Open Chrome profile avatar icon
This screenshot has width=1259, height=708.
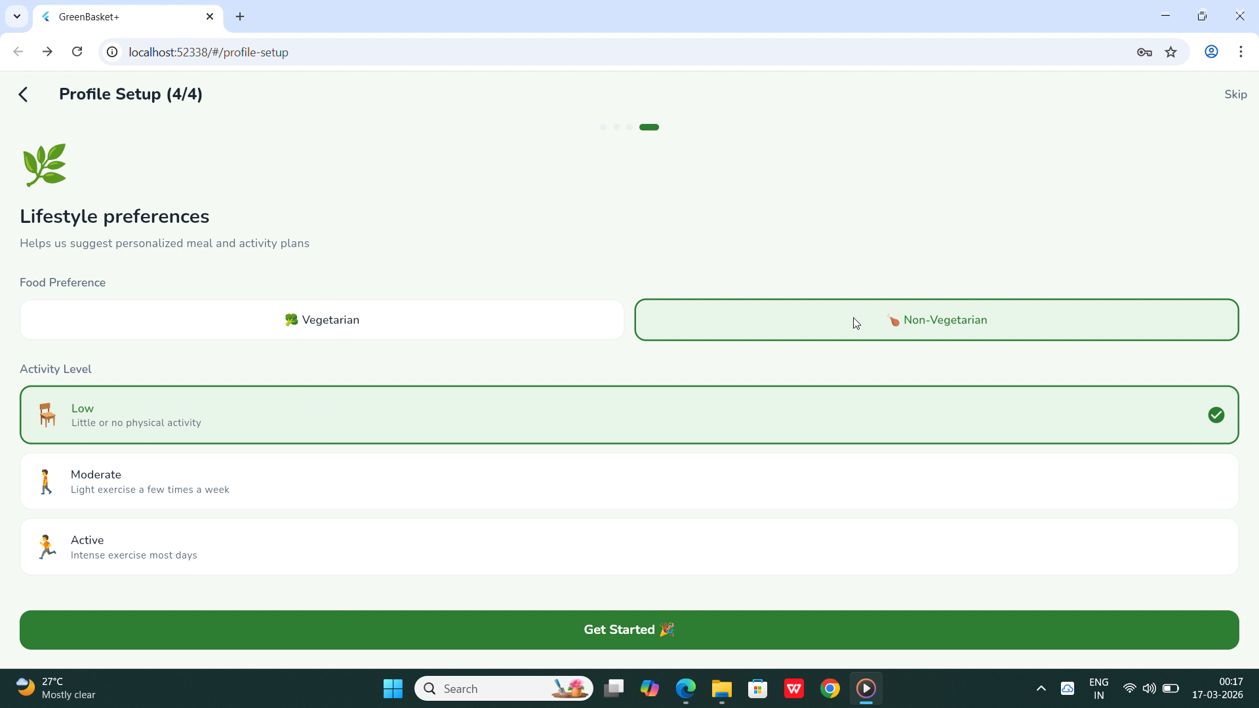tap(1211, 52)
